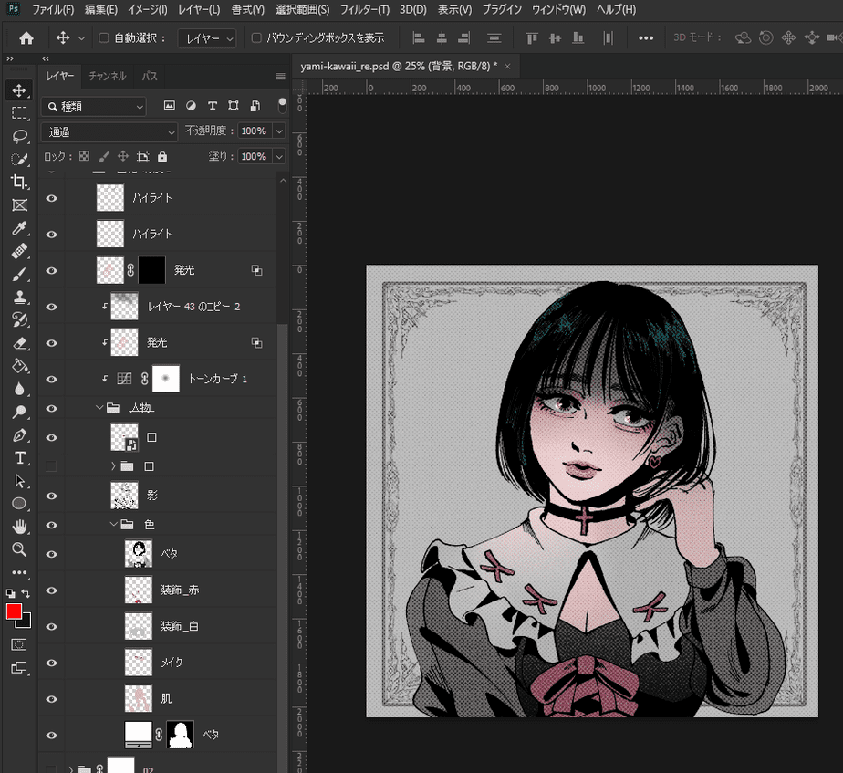Switch to the パス tab
The width and height of the screenshot is (843, 773).
(x=150, y=77)
